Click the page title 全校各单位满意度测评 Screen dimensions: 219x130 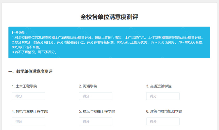coord(109,17)
